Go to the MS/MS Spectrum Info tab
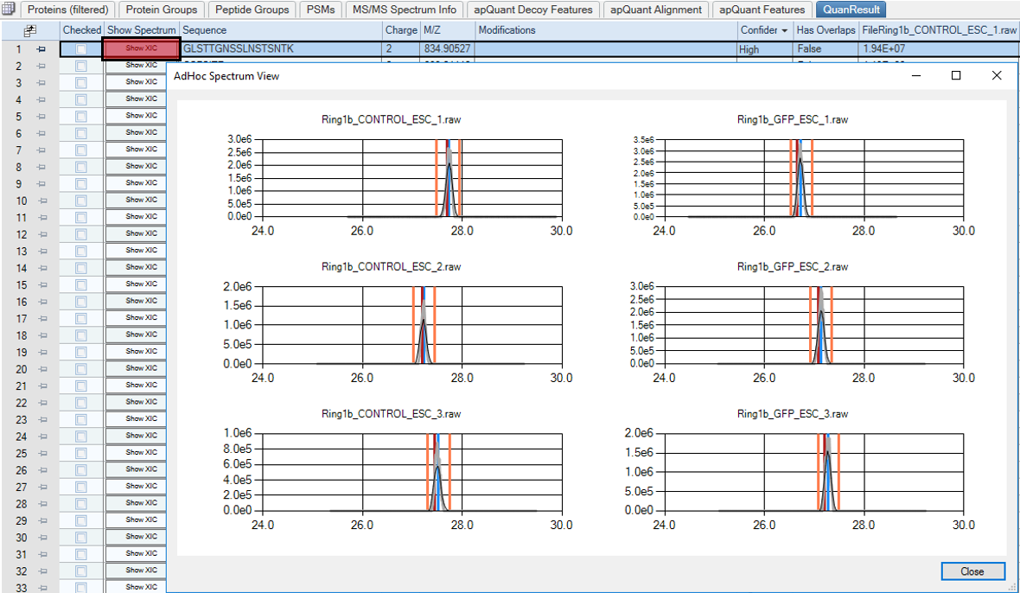This screenshot has height=593, width=1020. point(405,10)
